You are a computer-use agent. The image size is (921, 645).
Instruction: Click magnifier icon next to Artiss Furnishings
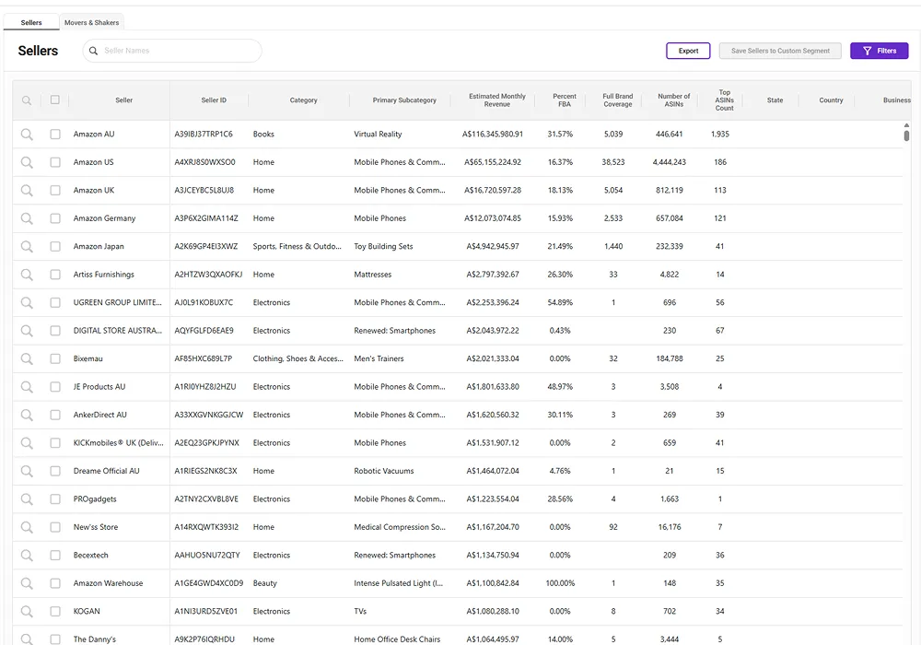[x=27, y=275]
